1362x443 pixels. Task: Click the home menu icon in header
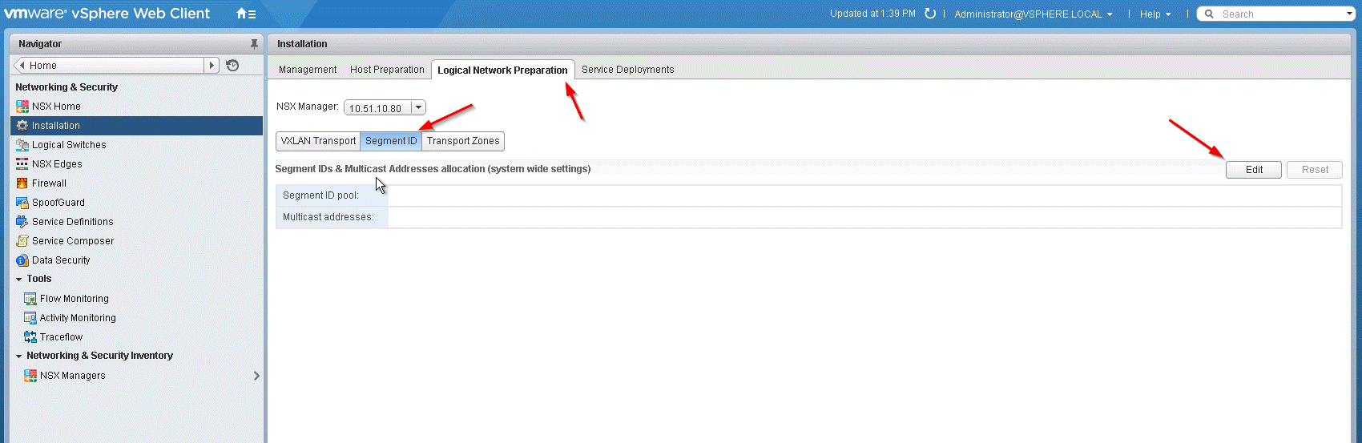(x=245, y=14)
